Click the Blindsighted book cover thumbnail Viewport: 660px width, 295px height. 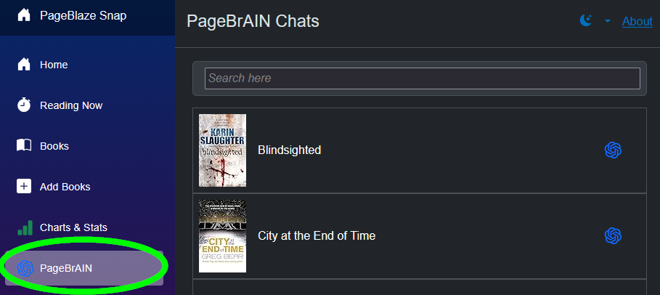(x=222, y=150)
